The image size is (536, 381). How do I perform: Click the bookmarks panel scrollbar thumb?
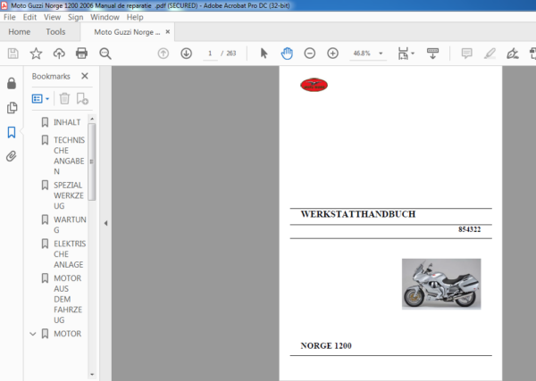92,162
